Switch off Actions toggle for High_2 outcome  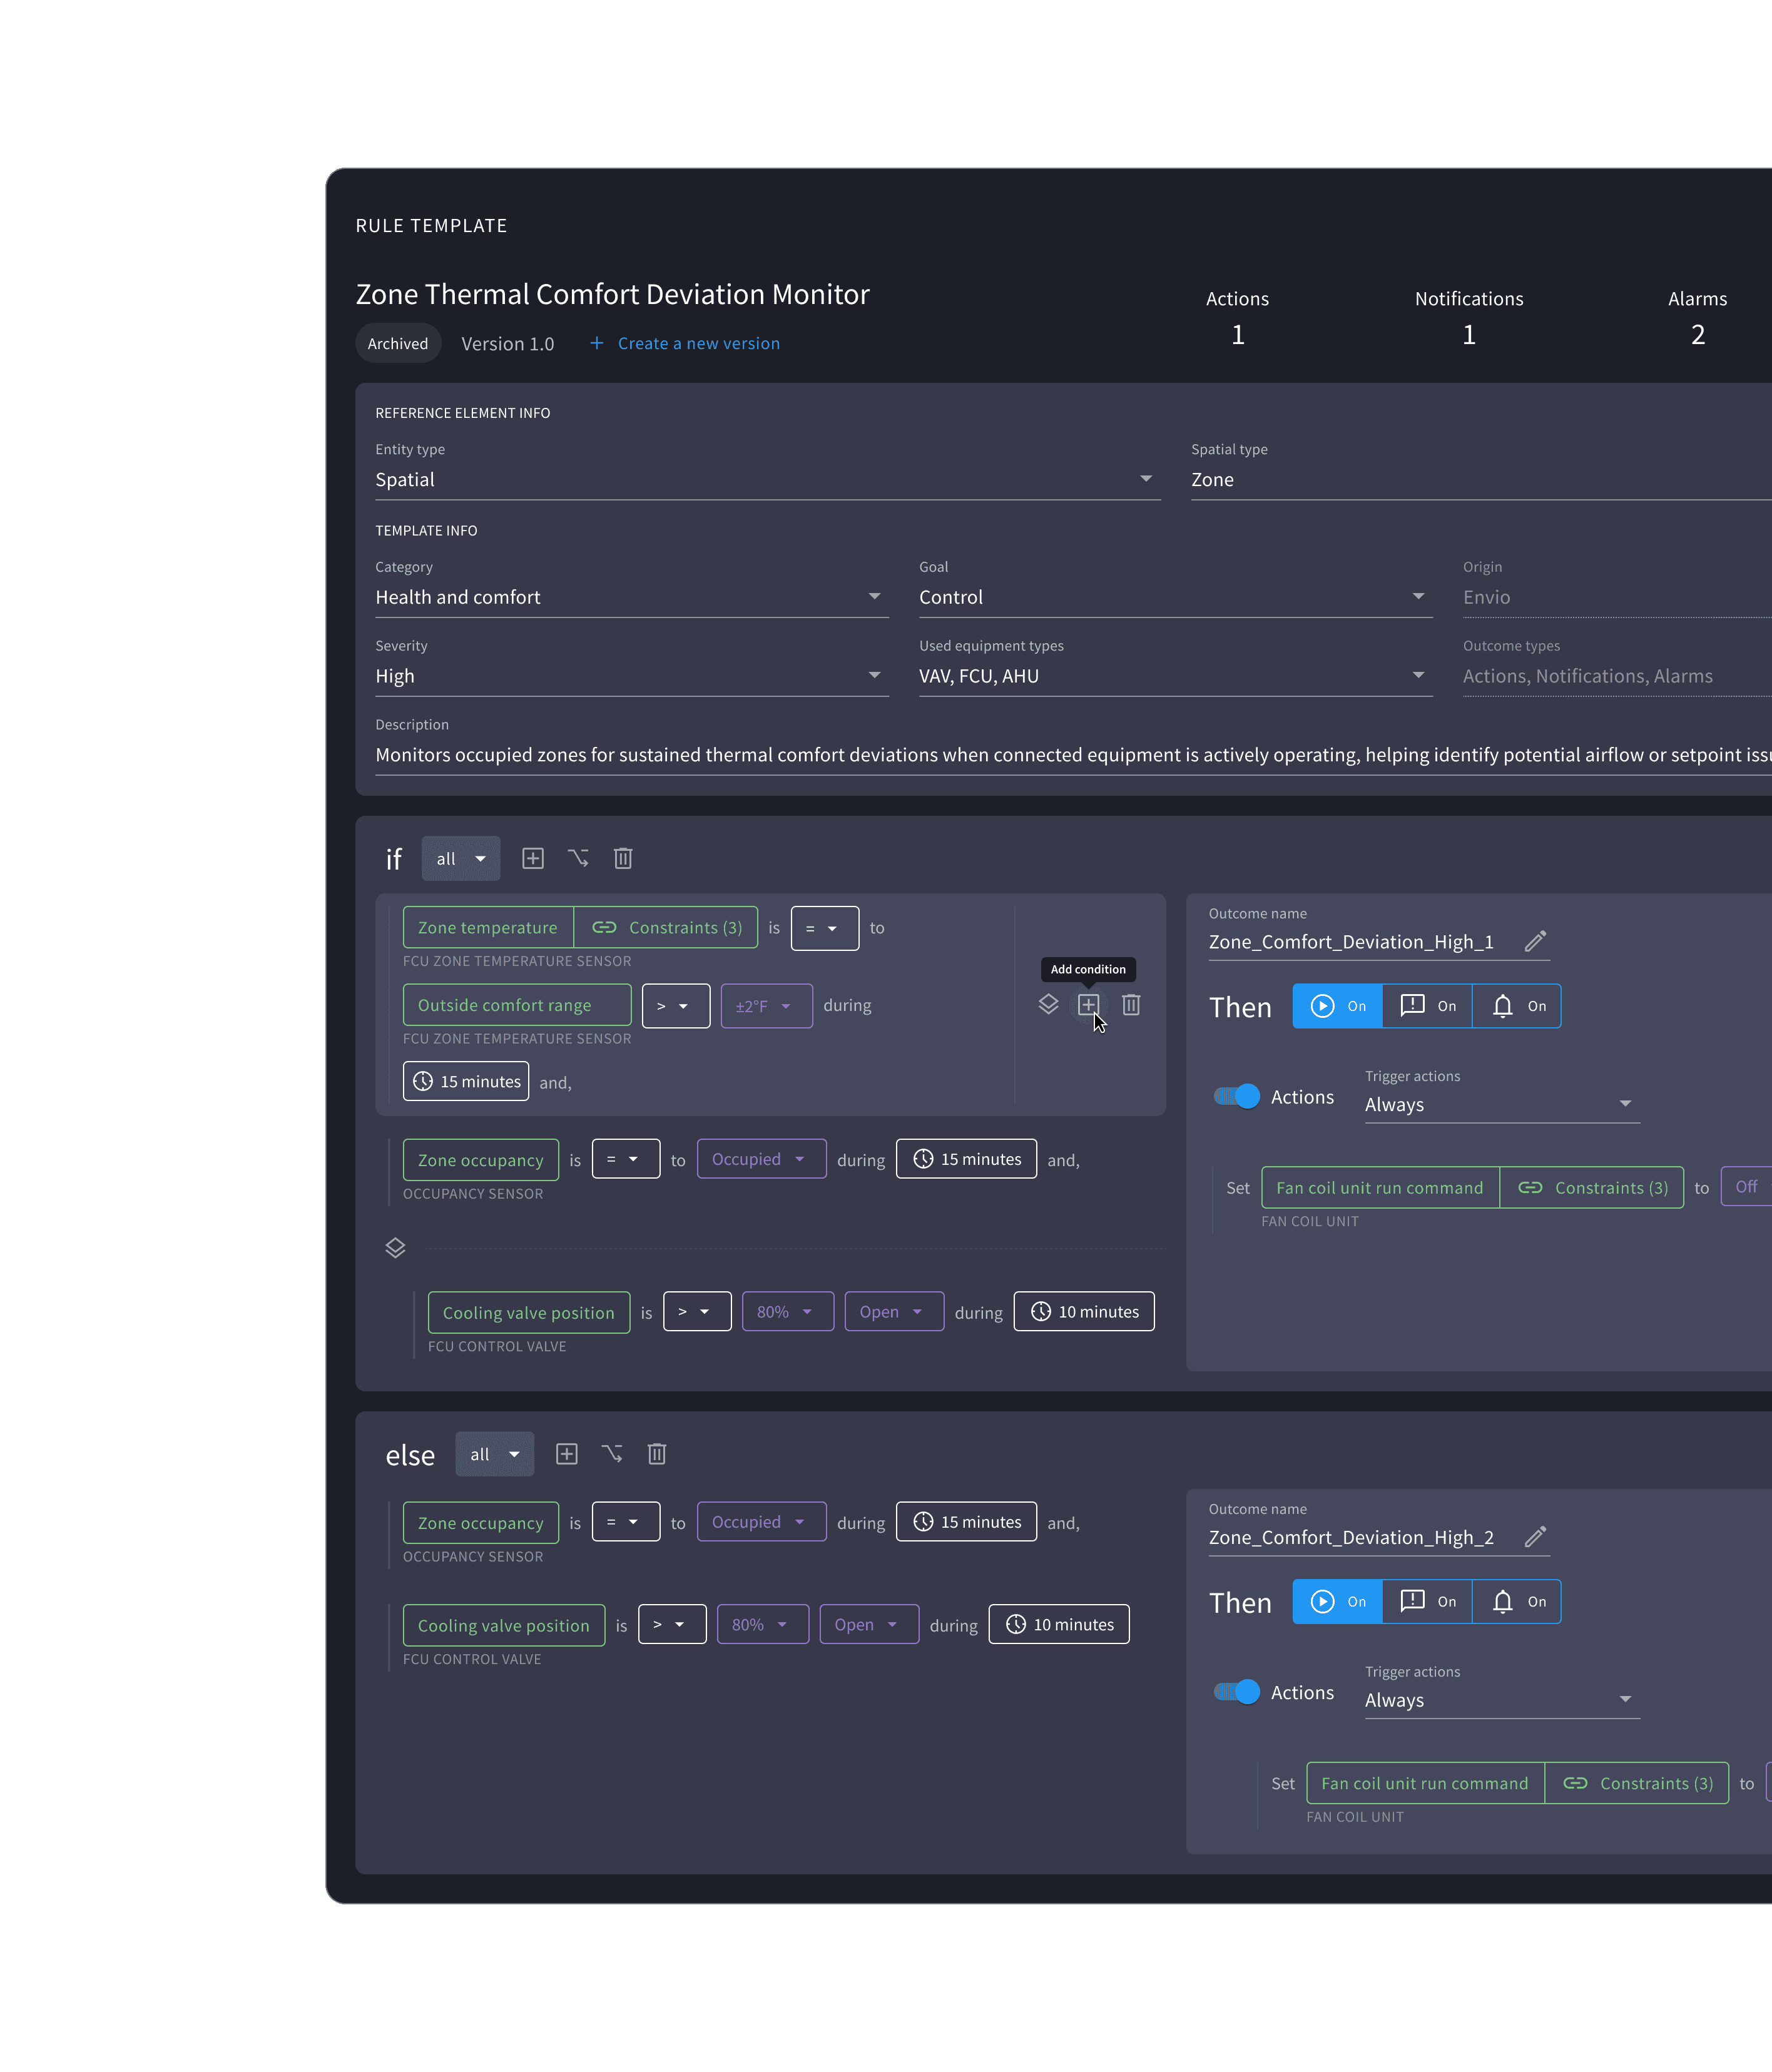coord(1237,1692)
